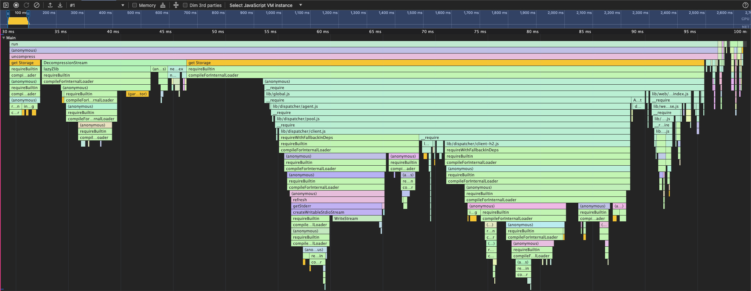Select the lib/dispatcher/client.js entry
This screenshot has width=751, height=291.
coord(455,131)
